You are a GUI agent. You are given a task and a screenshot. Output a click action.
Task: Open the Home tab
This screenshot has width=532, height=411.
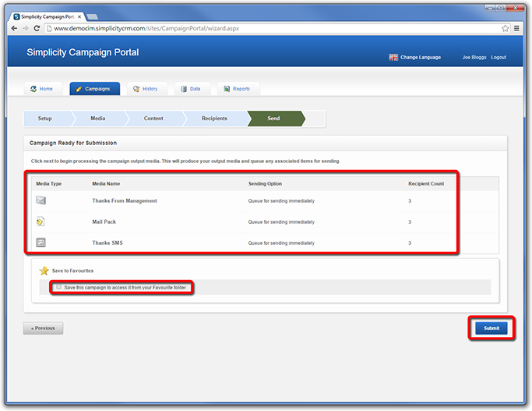(42, 89)
